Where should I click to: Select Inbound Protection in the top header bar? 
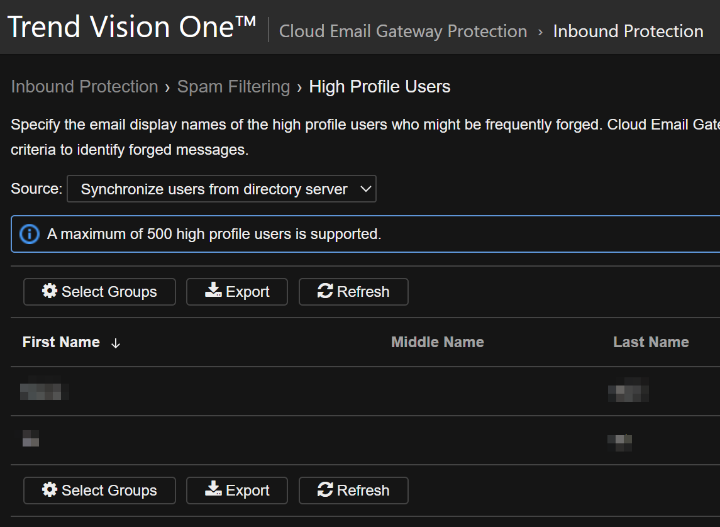[x=628, y=31]
